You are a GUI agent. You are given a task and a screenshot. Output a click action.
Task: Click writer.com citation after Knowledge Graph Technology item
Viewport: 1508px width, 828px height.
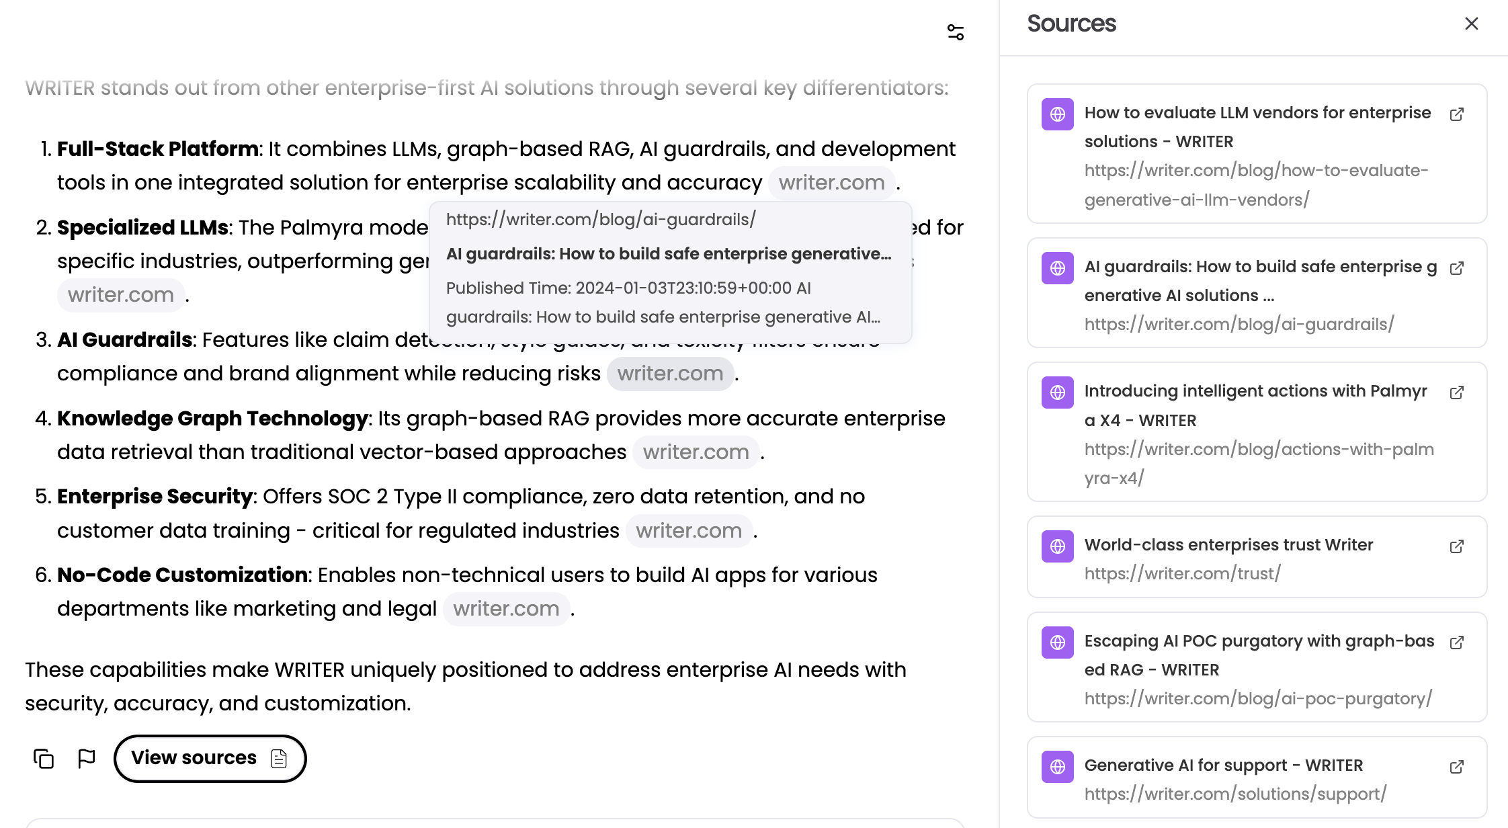[696, 452]
